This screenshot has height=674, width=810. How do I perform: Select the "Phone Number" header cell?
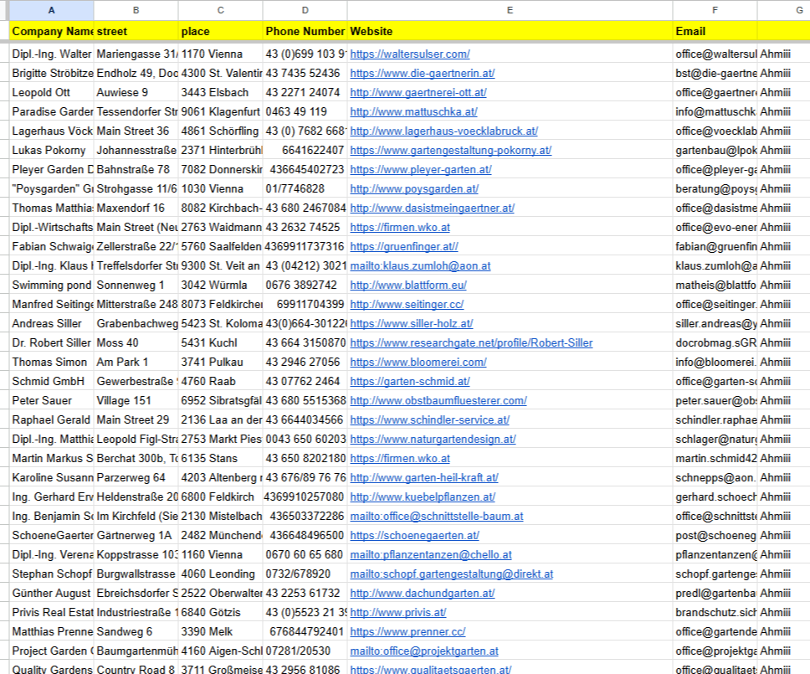(x=305, y=31)
